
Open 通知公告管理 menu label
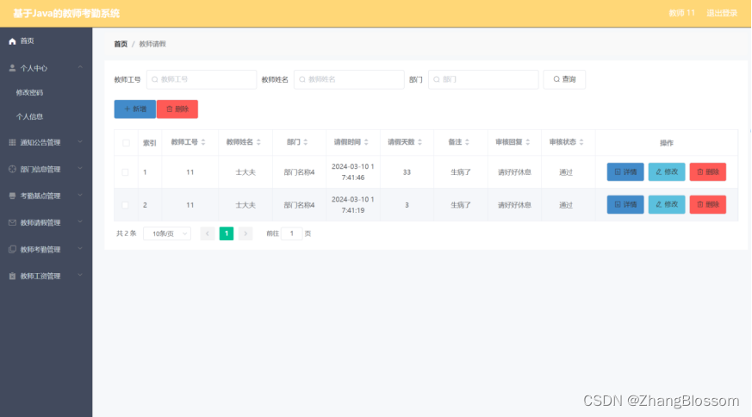(x=40, y=142)
